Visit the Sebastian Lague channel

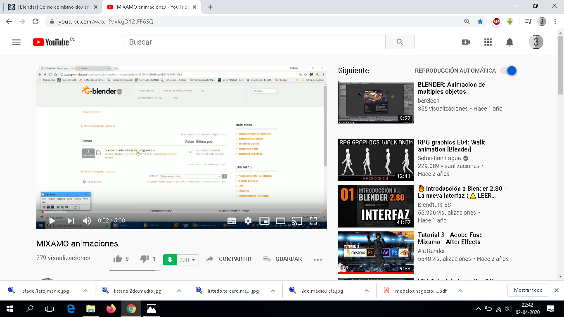439,158
